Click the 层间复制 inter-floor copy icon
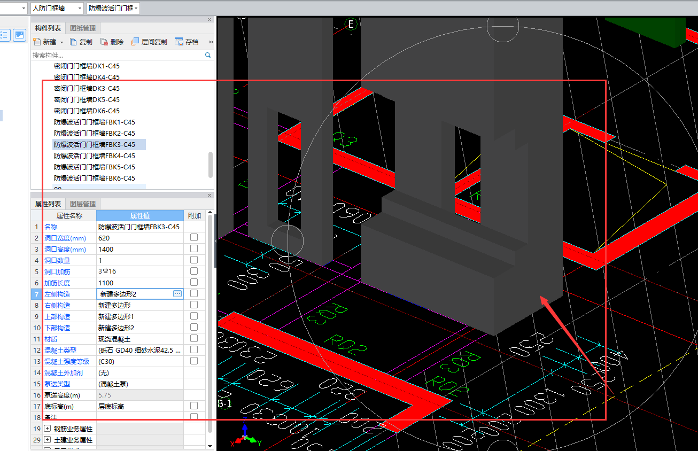This screenshot has height=451, width=698. coord(135,42)
